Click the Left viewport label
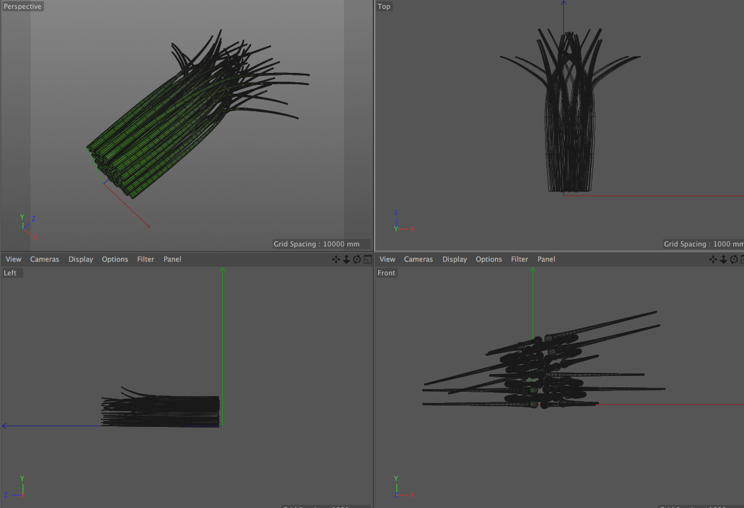Viewport: 744px width, 508px height. click(11, 273)
